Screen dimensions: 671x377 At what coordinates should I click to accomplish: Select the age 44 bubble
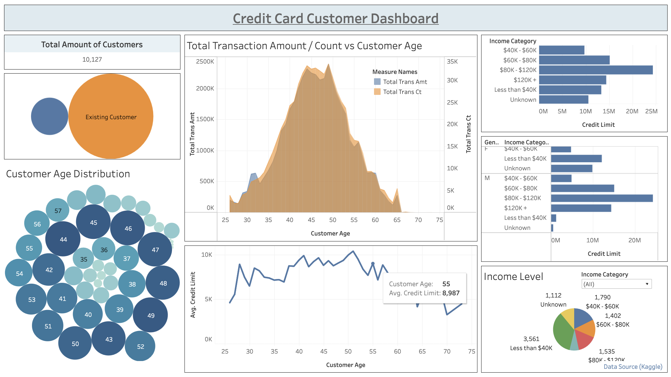point(63,239)
